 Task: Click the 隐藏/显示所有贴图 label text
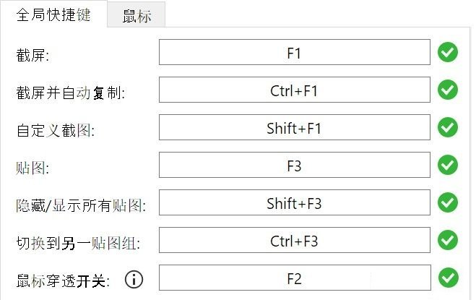tap(81, 205)
